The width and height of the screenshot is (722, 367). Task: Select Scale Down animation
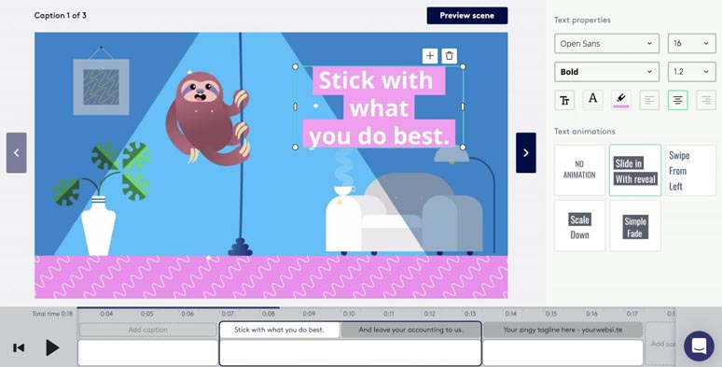point(579,226)
